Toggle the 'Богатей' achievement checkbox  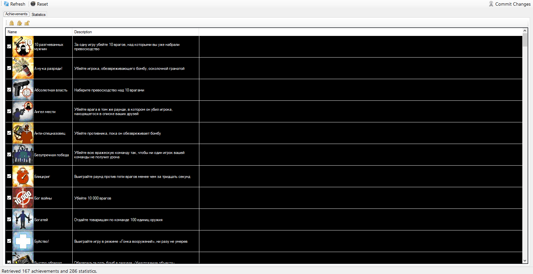click(x=9, y=219)
